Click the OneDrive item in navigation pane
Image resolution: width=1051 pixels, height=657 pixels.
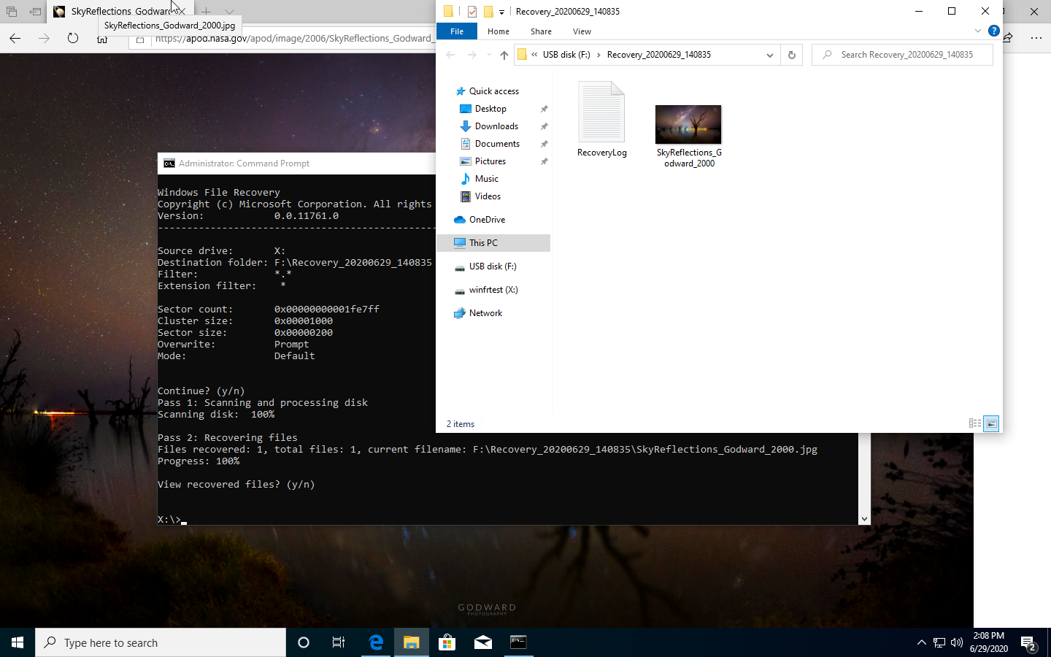click(486, 219)
